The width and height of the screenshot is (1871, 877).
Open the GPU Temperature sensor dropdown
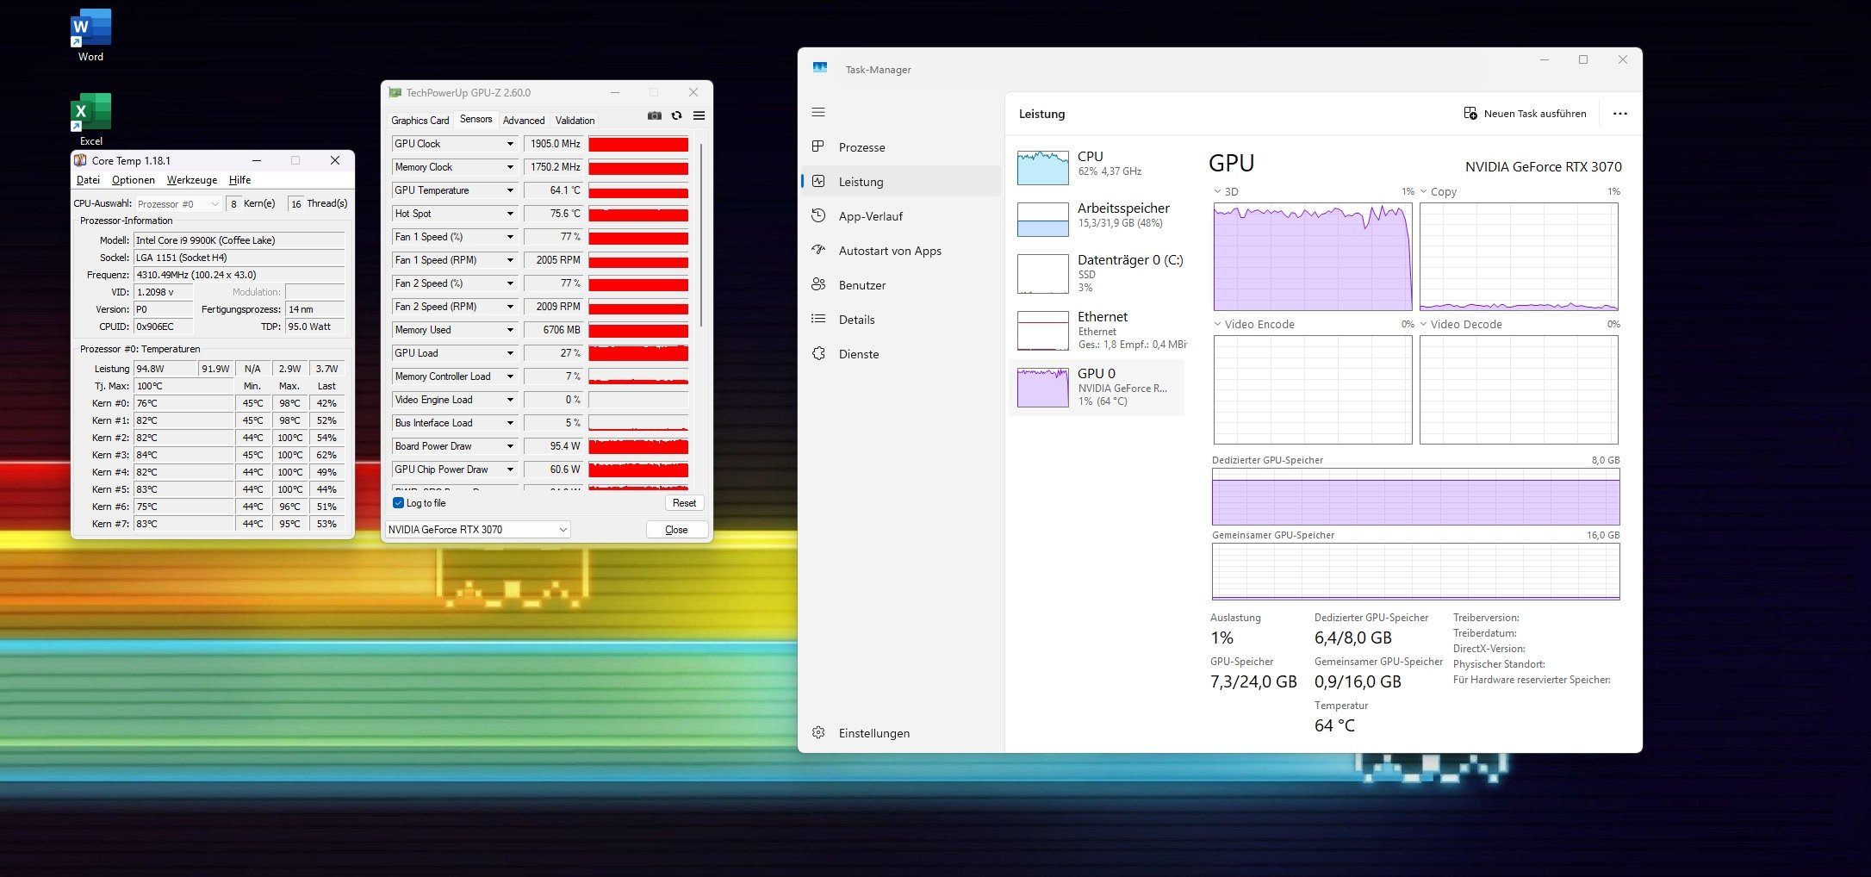pyautogui.click(x=510, y=190)
